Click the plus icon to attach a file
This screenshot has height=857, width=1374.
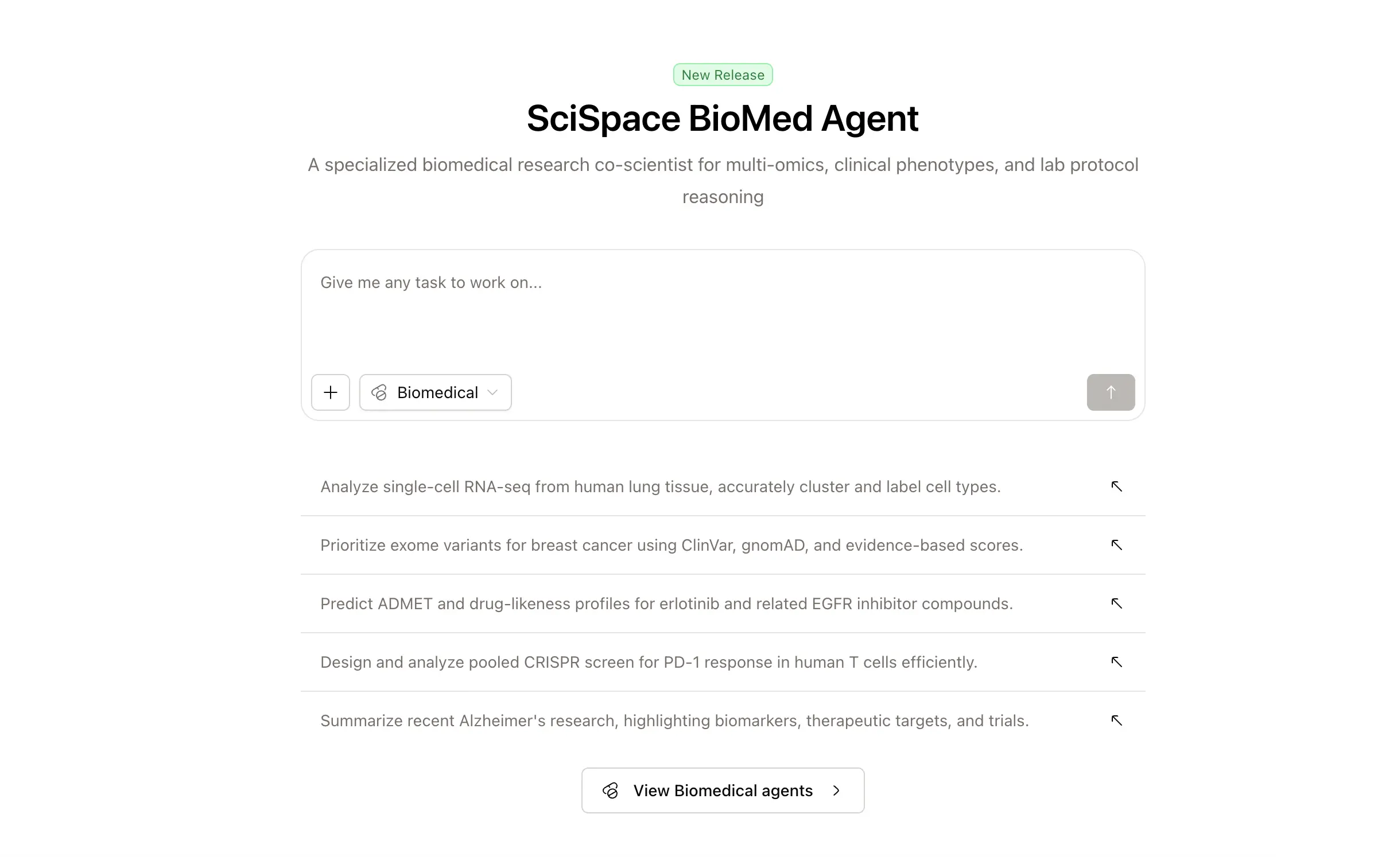coord(331,392)
